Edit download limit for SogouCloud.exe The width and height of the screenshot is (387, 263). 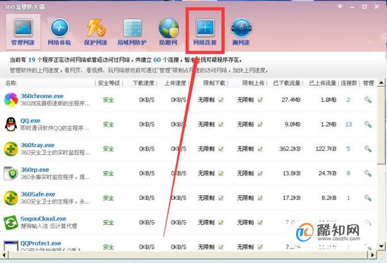coord(221,223)
